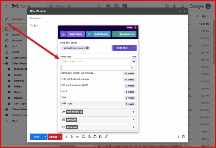This screenshot has height=148, width=216.
Task: Click the Compose button
Action: (14, 19)
